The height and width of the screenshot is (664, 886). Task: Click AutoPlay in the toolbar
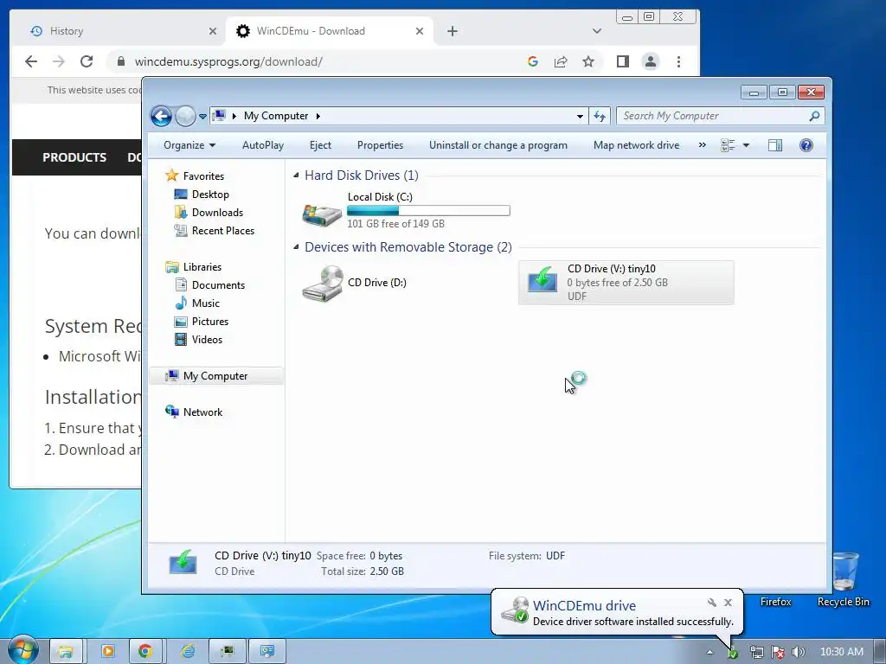point(263,145)
